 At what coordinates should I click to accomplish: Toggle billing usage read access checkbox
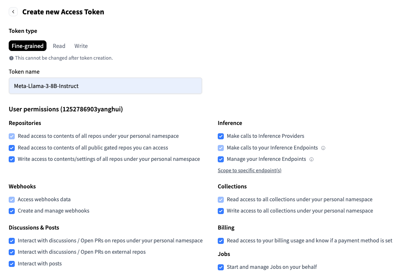(x=221, y=241)
